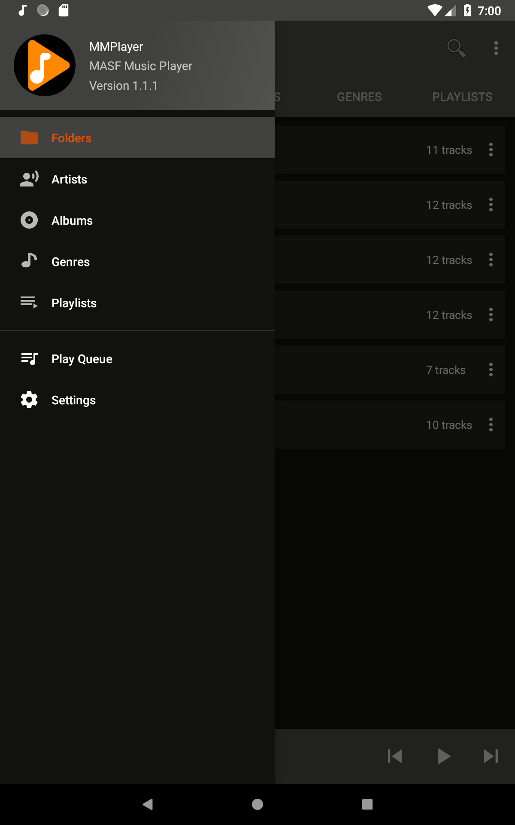Open Playlists from the drawer
This screenshot has width=515, height=825.
[x=74, y=303]
